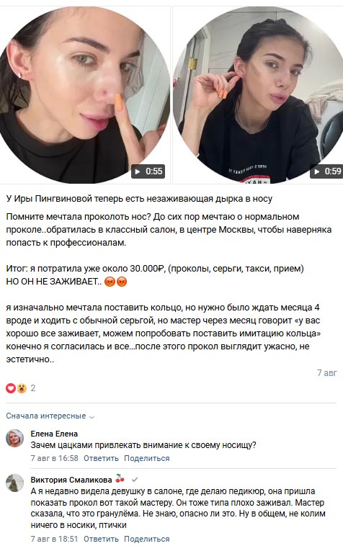Click the cherry emoji beside Виктория Смаликова
The width and height of the screenshot is (343, 546).
pos(120,479)
